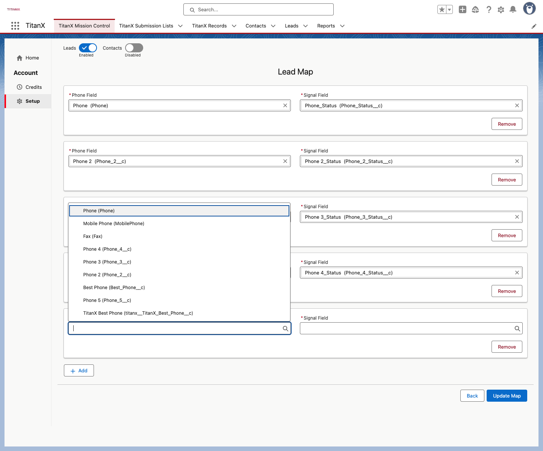This screenshot has width=543, height=451.
Task: Open the Setup gear icon in header
Action: coord(501,9)
